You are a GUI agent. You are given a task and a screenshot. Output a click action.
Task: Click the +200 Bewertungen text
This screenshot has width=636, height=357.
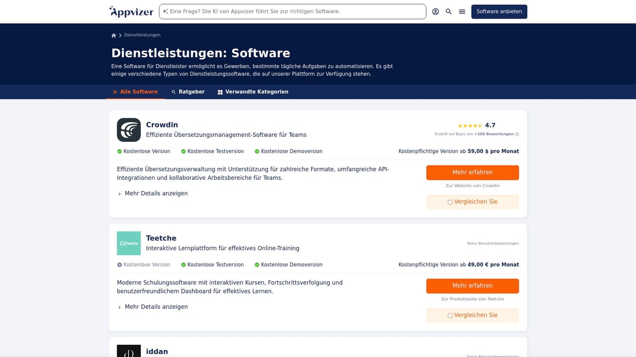coord(494,134)
